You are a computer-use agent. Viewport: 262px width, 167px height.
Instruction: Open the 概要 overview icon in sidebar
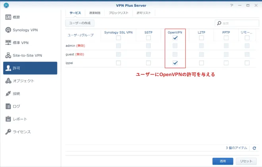coord(8,17)
